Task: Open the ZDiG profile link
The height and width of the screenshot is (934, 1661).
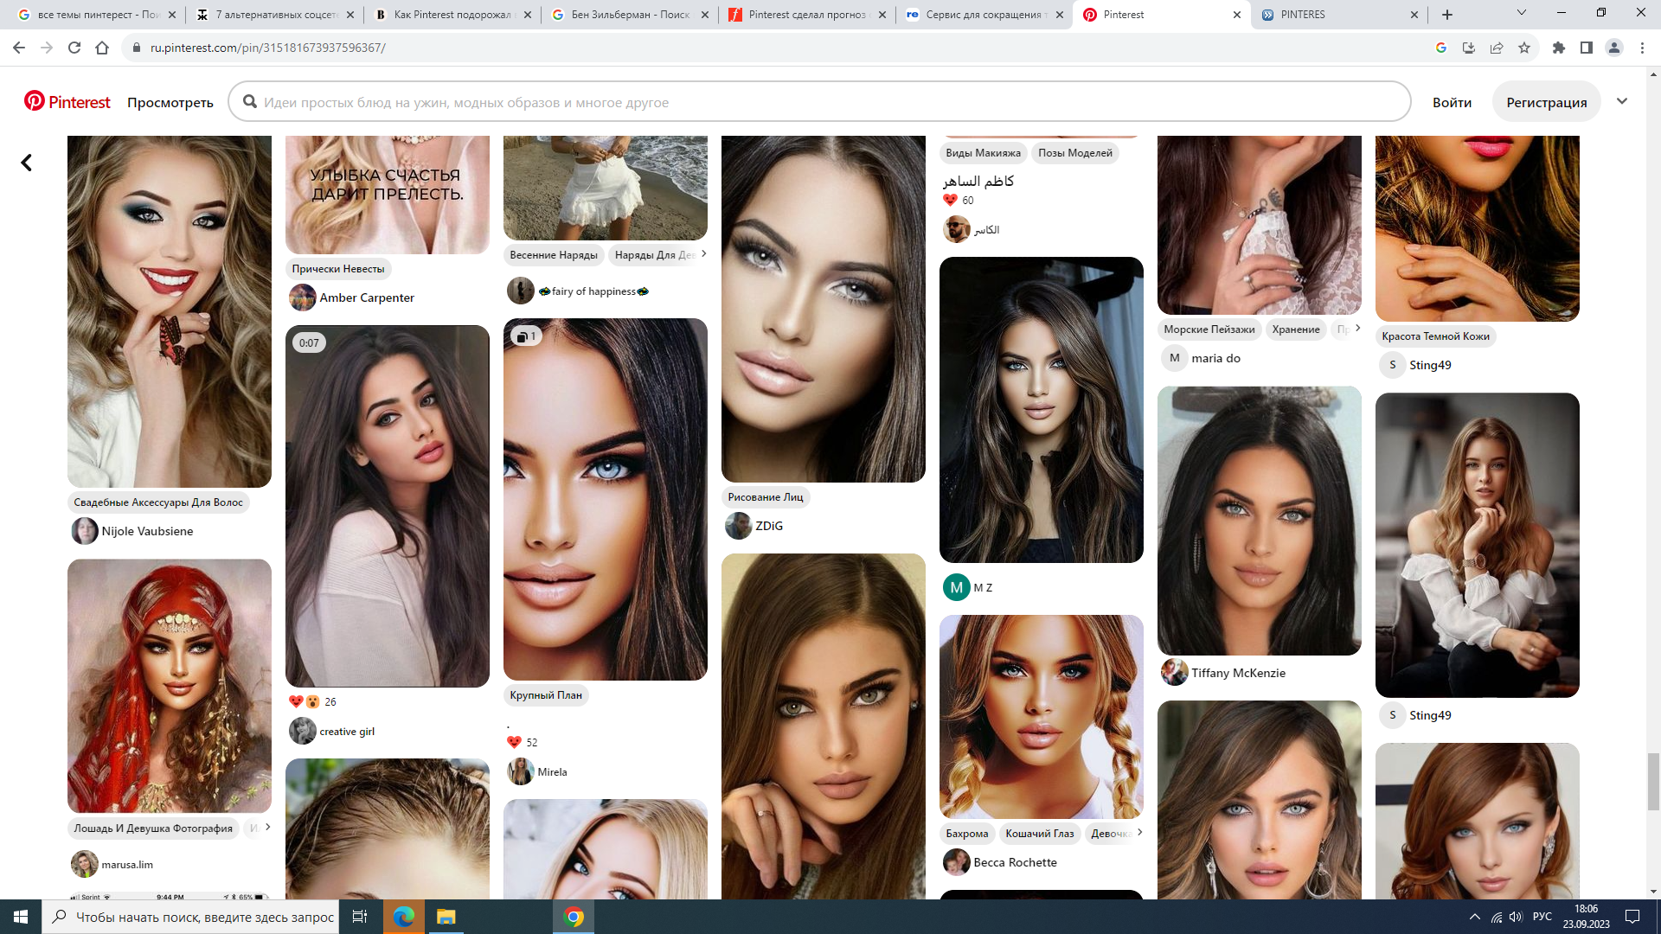Action: coord(769,526)
